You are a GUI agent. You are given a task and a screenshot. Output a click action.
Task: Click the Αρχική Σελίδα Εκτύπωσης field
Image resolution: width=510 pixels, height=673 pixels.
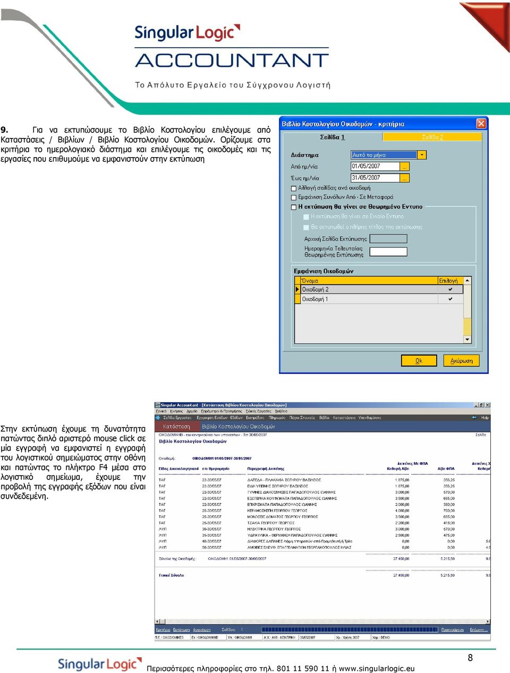click(388, 239)
